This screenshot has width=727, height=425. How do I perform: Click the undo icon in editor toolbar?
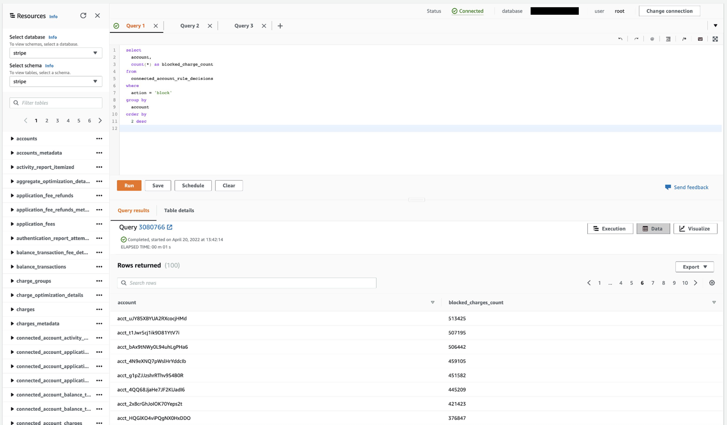click(x=620, y=39)
